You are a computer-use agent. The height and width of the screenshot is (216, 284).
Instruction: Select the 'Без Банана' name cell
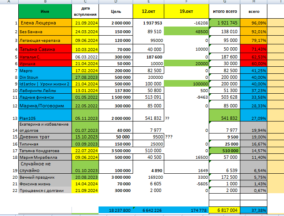click(45, 31)
